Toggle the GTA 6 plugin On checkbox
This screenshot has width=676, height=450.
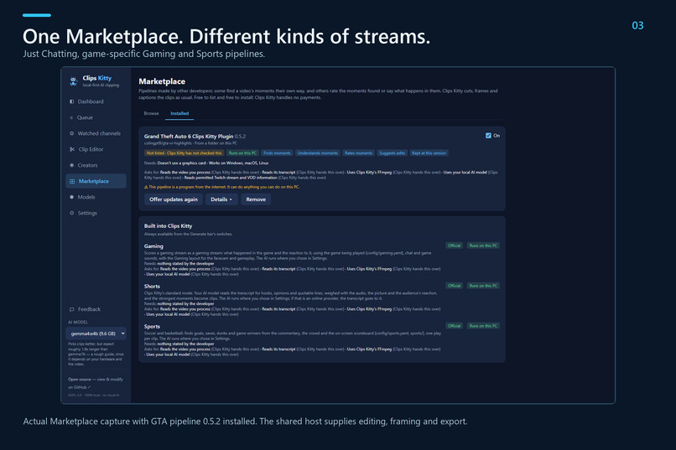(488, 136)
